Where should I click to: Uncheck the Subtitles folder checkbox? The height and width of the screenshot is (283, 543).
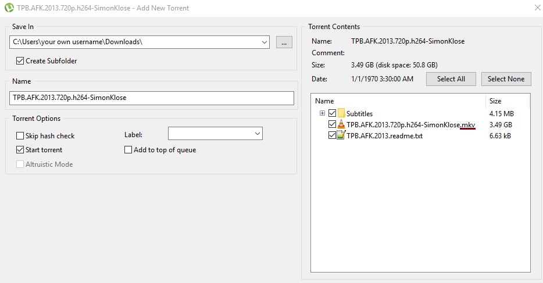tap(332, 113)
